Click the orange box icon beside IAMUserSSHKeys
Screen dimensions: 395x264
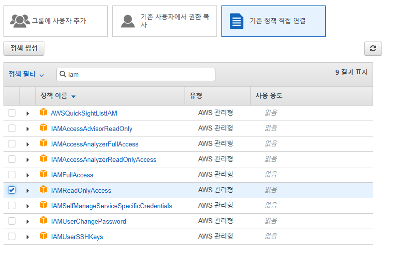click(x=43, y=235)
